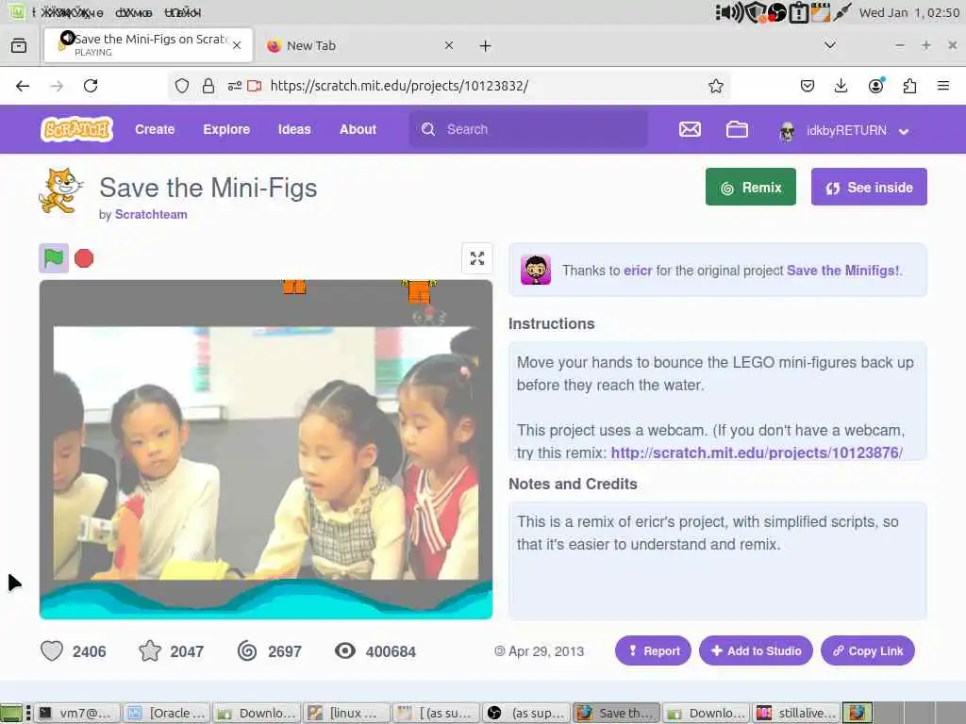Copy Link to the project
Screen dimensions: 966x724
(x=868, y=650)
